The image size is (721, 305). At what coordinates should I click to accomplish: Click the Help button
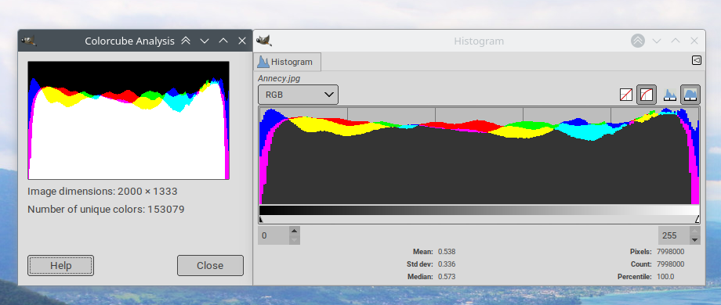click(x=60, y=266)
